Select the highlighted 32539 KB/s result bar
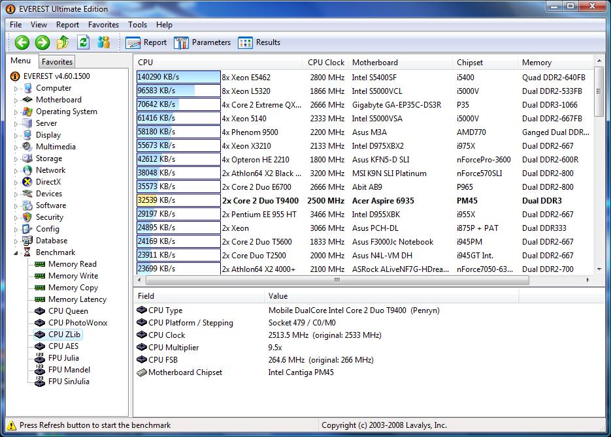This screenshot has width=611, height=437. point(178,200)
